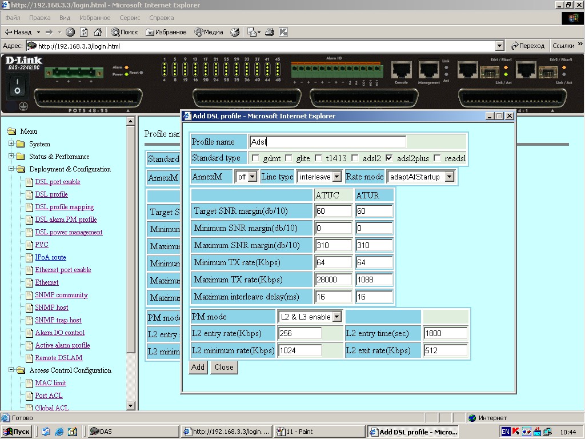Viewport: 585px width, 439px height.
Task: Open the Вид menu
Action: [65, 18]
